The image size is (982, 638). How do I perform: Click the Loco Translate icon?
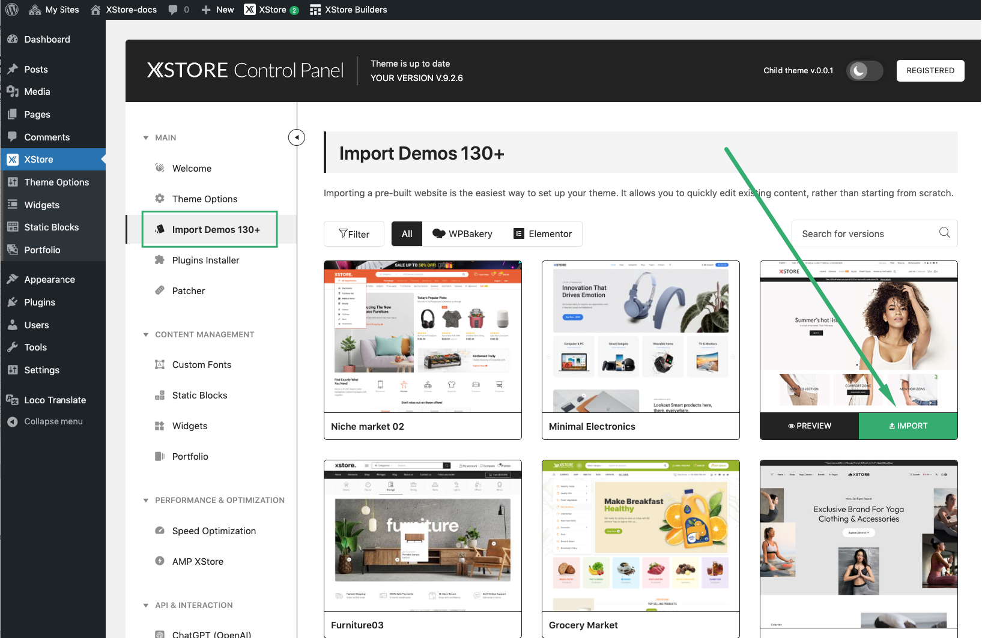[x=13, y=400]
